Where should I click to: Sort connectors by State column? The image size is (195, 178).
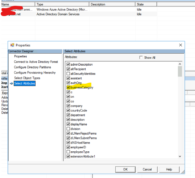click(x=146, y=4)
